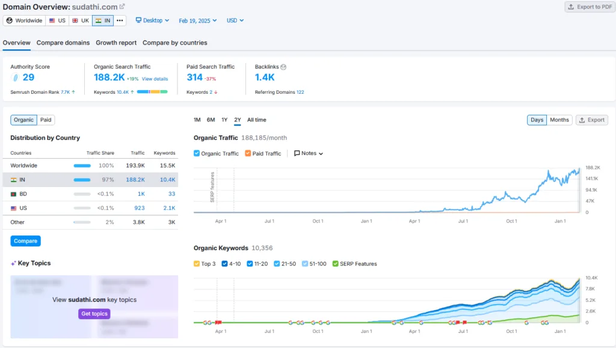Click the Notes speech bubble icon

[x=297, y=153]
